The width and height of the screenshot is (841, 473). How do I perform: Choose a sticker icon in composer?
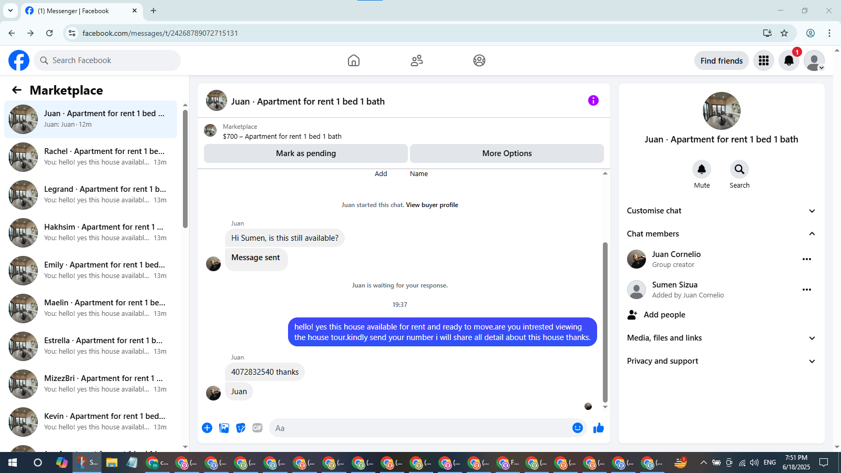pyautogui.click(x=241, y=428)
